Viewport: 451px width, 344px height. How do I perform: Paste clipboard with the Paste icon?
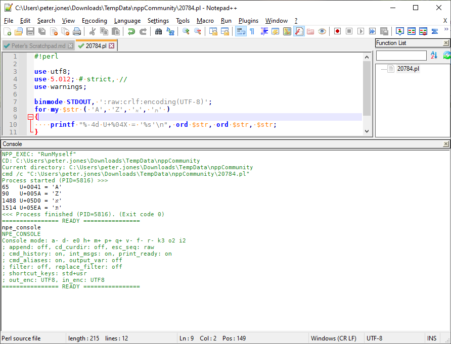[116, 31]
